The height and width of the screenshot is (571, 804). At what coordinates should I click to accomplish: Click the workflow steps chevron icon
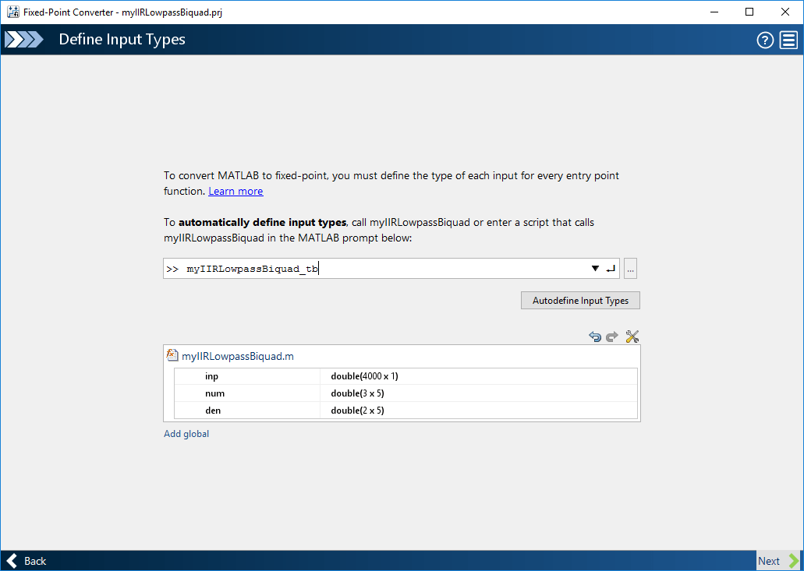click(24, 40)
